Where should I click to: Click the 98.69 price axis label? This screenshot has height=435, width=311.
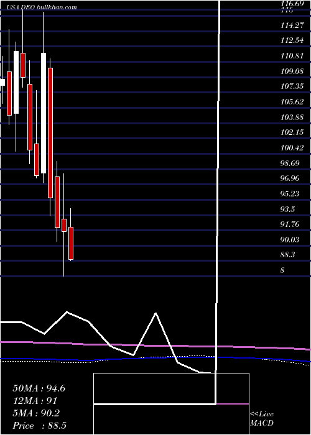click(290, 163)
